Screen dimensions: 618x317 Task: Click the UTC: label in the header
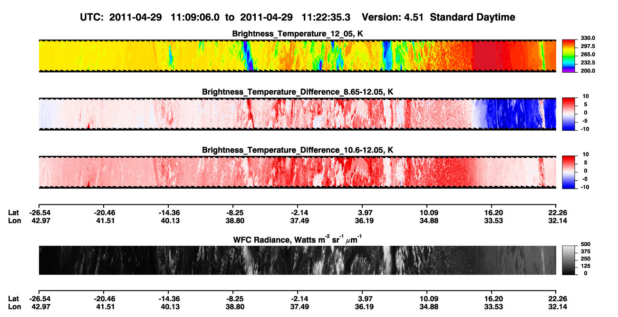pos(93,17)
